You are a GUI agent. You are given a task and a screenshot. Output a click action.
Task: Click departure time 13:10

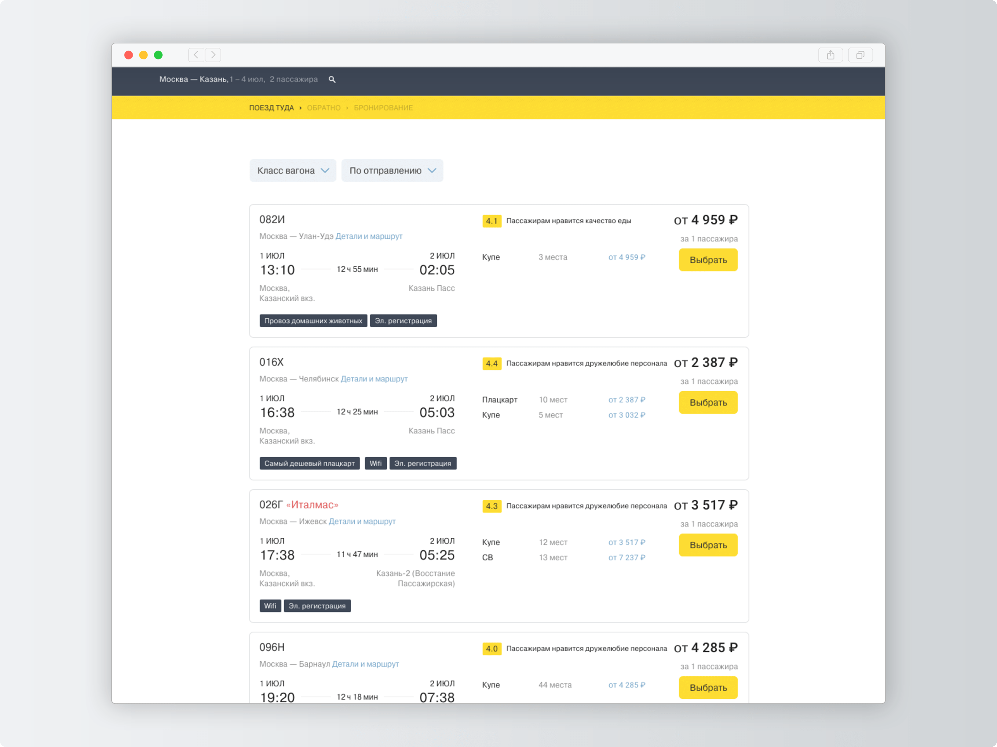click(277, 270)
